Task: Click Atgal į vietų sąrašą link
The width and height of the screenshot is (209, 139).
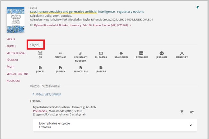Action: coord(48,94)
